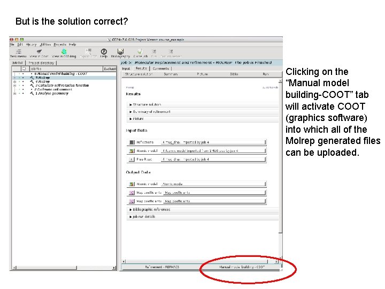Open the File menu

coord(12,44)
